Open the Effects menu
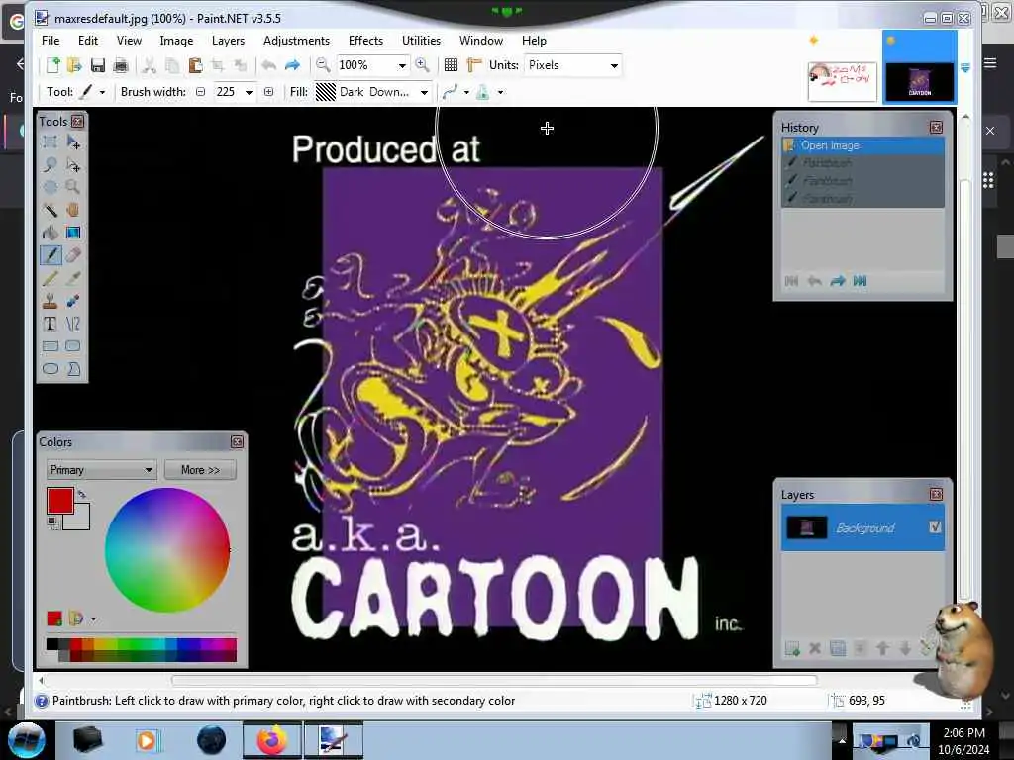The image size is (1014, 760). (365, 40)
